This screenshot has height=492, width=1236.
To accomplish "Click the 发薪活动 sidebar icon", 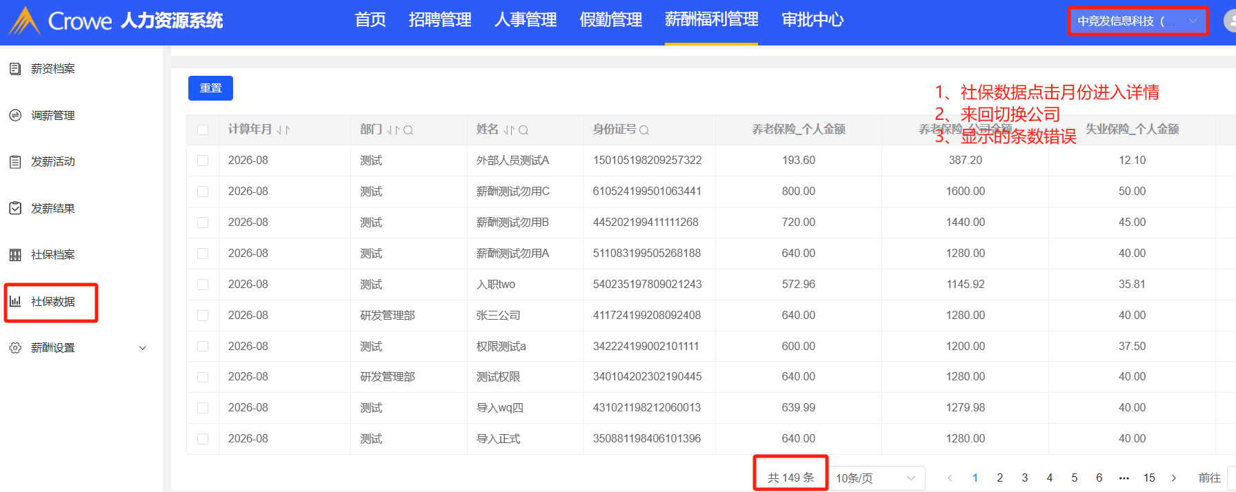I will (x=15, y=162).
